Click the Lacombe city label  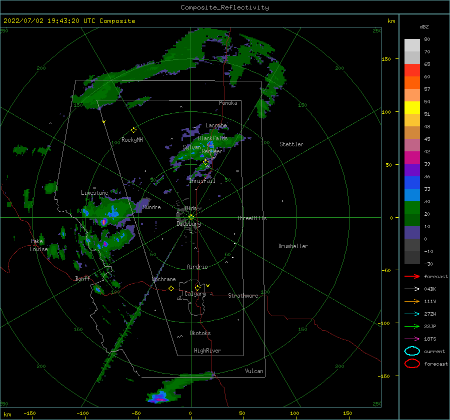pos(216,125)
